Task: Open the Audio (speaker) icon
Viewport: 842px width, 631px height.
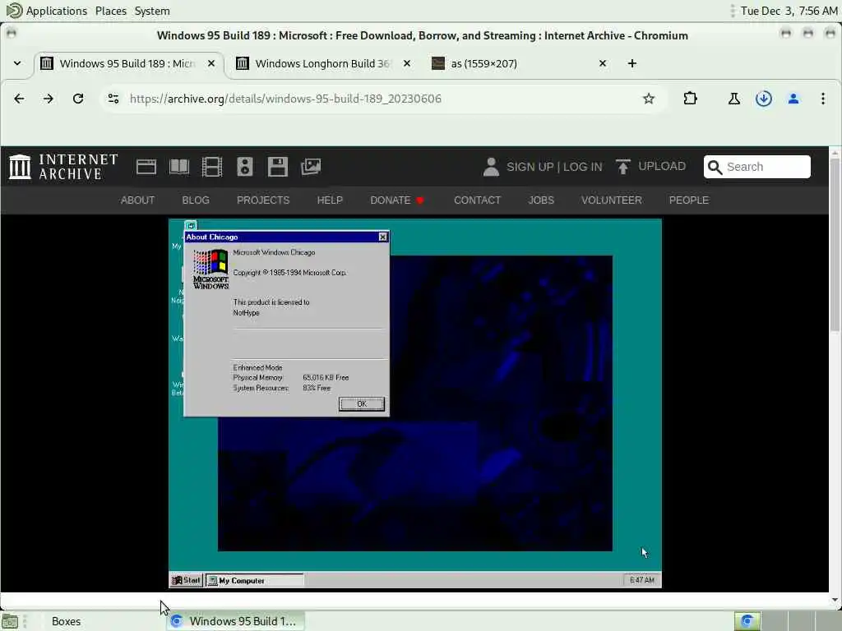Action: 245,167
